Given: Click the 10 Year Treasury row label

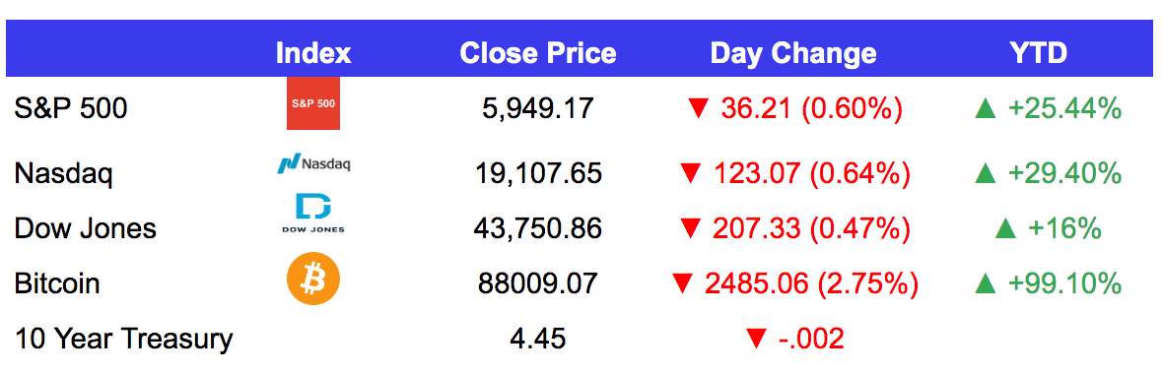Looking at the screenshot, I should tap(123, 339).
